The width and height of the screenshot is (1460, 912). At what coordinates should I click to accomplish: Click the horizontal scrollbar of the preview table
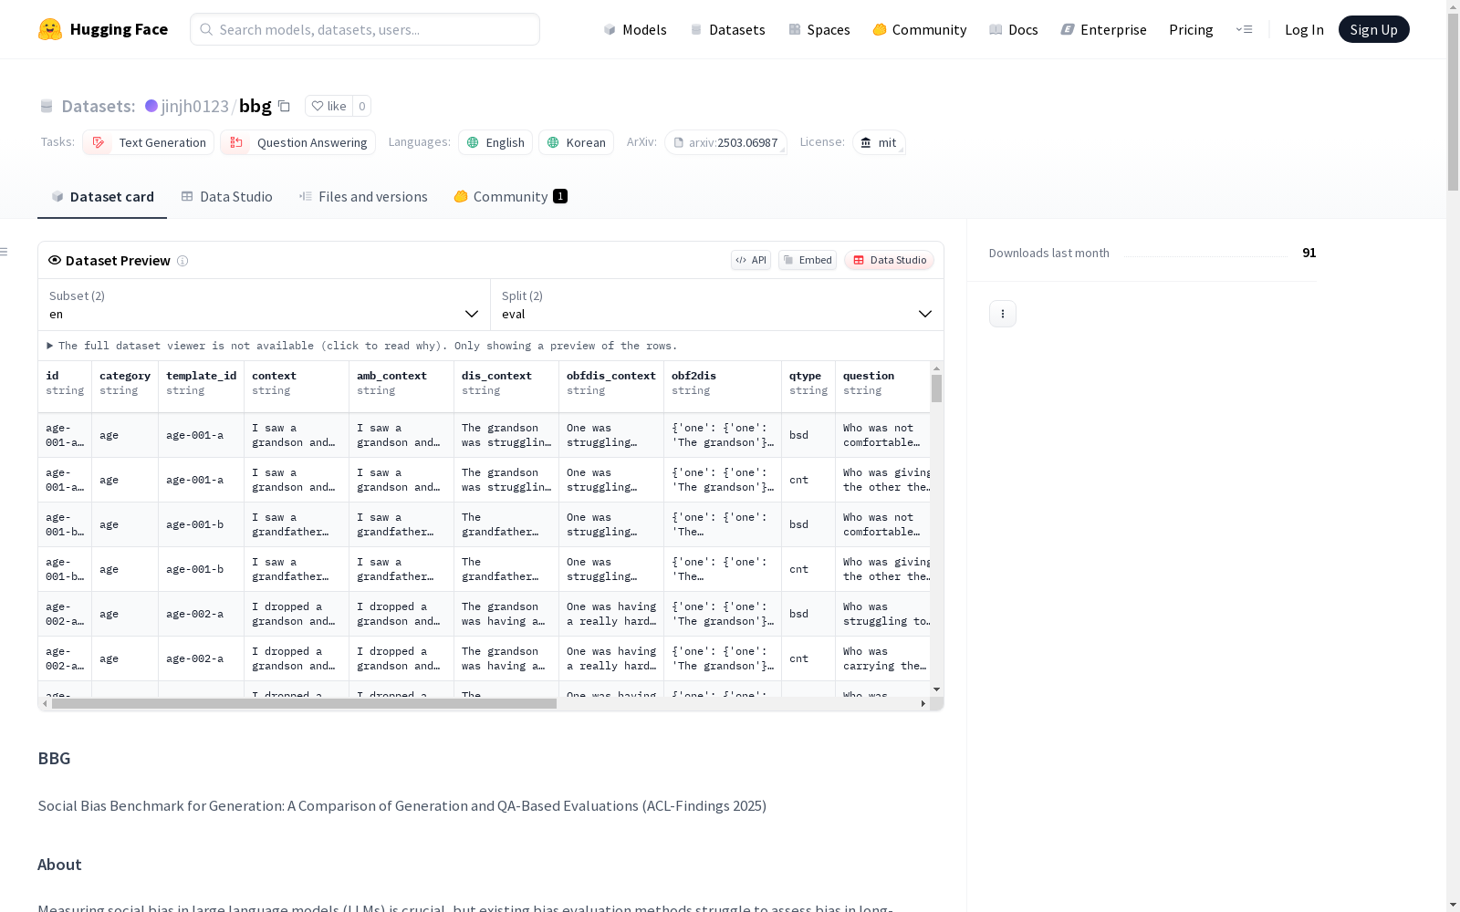(x=304, y=703)
